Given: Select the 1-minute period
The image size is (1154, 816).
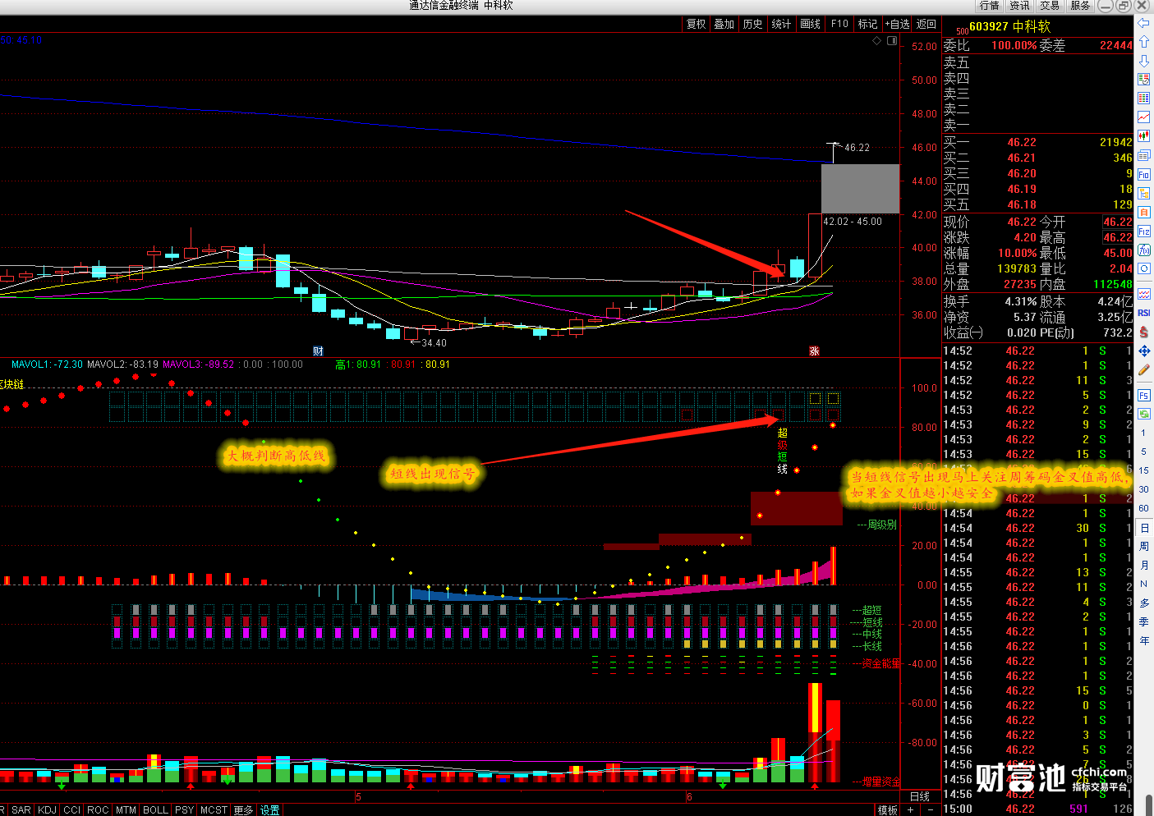Looking at the screenshot, I should (1143, 433).
